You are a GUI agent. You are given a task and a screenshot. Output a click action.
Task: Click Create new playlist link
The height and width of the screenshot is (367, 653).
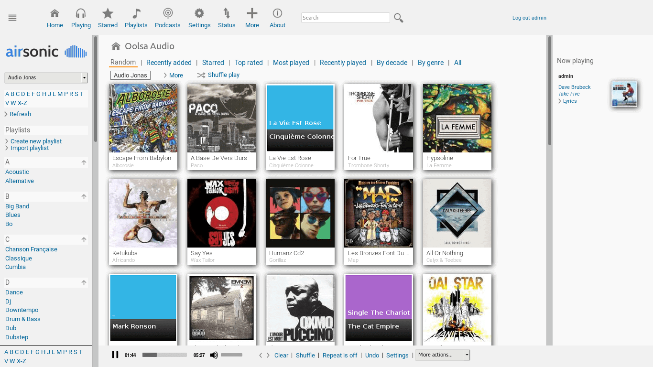tap(36, 141)
